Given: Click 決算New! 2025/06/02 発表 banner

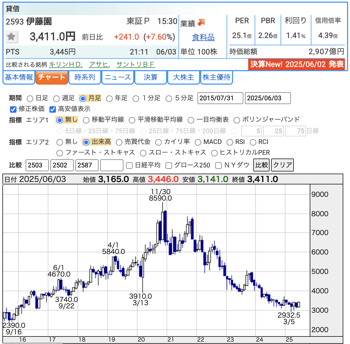Looking at the screenshot, I should coord(297,64).
